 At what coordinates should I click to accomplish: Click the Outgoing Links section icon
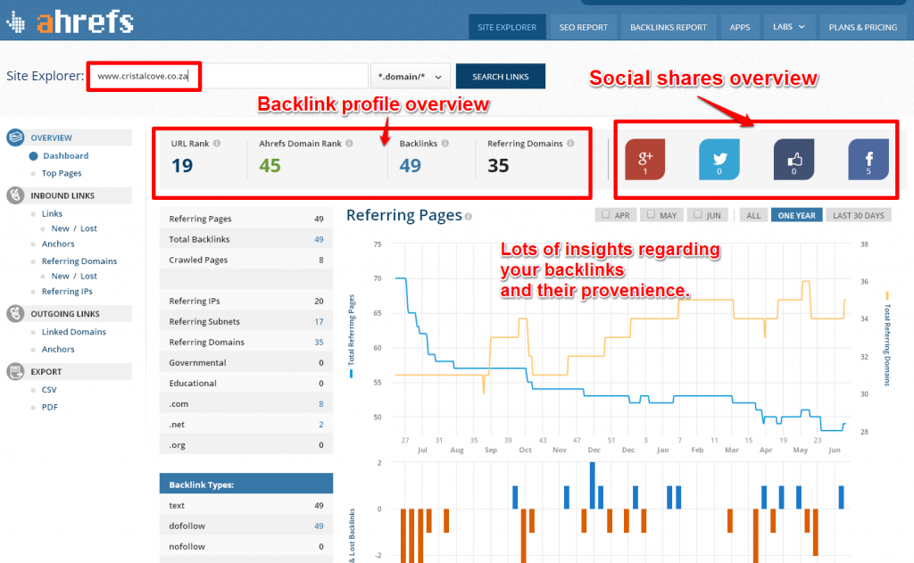pos(15,313)
